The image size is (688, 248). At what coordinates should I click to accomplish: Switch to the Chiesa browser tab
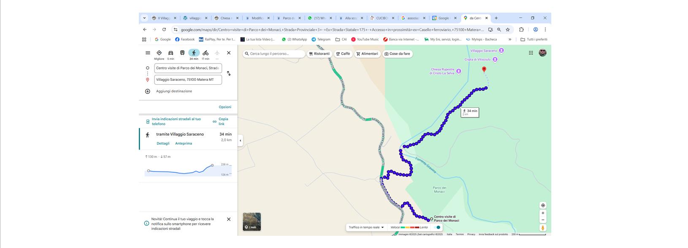(x=226, y=18)
